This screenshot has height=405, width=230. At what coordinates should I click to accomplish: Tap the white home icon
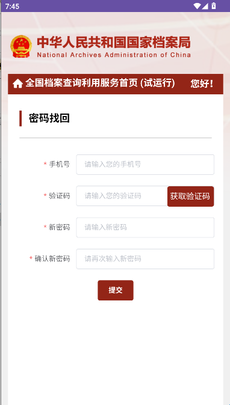[17, 84]
